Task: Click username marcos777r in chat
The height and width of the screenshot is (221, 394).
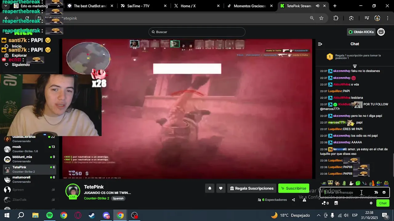Action: pyautogui.click(x=337, y=122)
